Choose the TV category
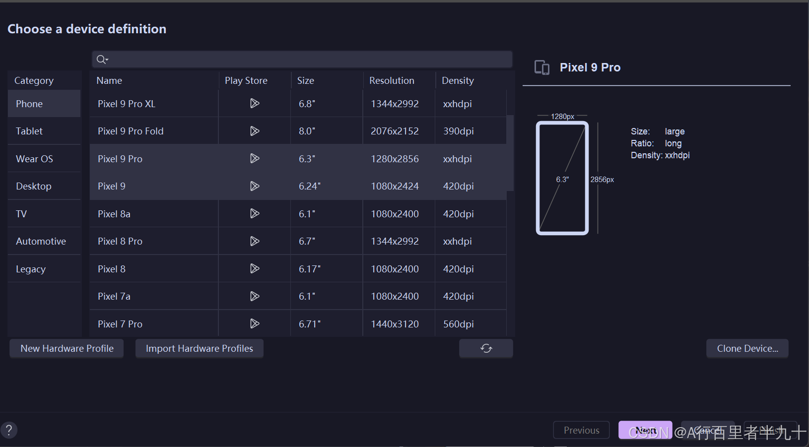The height and width of the screenshot is (447, 809). tap(44, 214)
